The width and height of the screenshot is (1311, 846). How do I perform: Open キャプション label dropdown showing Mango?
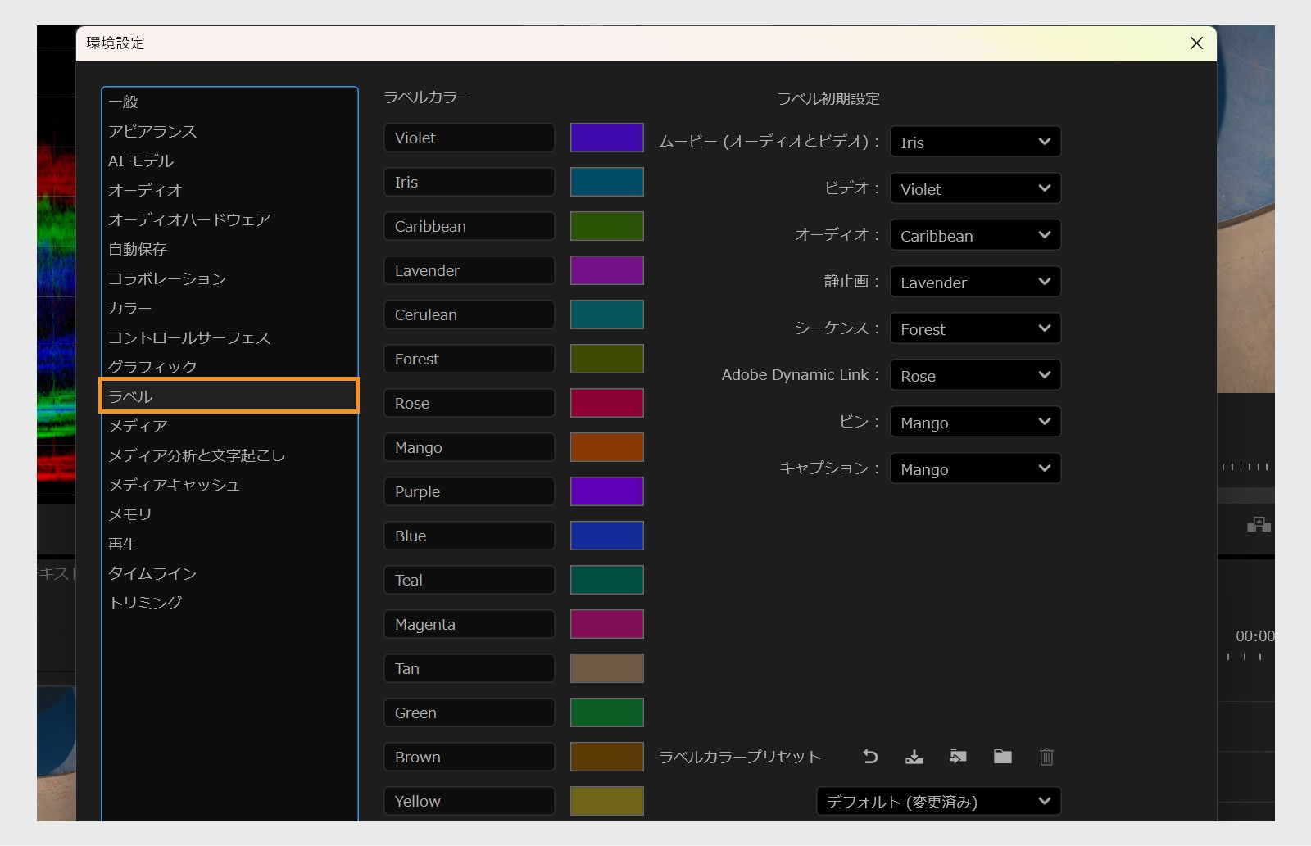point(975,468)
